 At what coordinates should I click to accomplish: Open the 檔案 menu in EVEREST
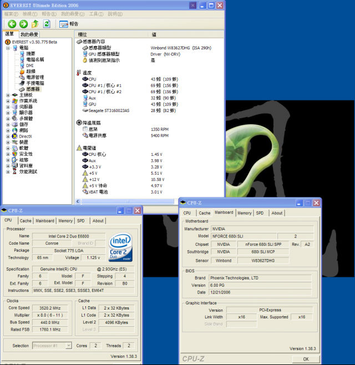(x=11, y=14)
